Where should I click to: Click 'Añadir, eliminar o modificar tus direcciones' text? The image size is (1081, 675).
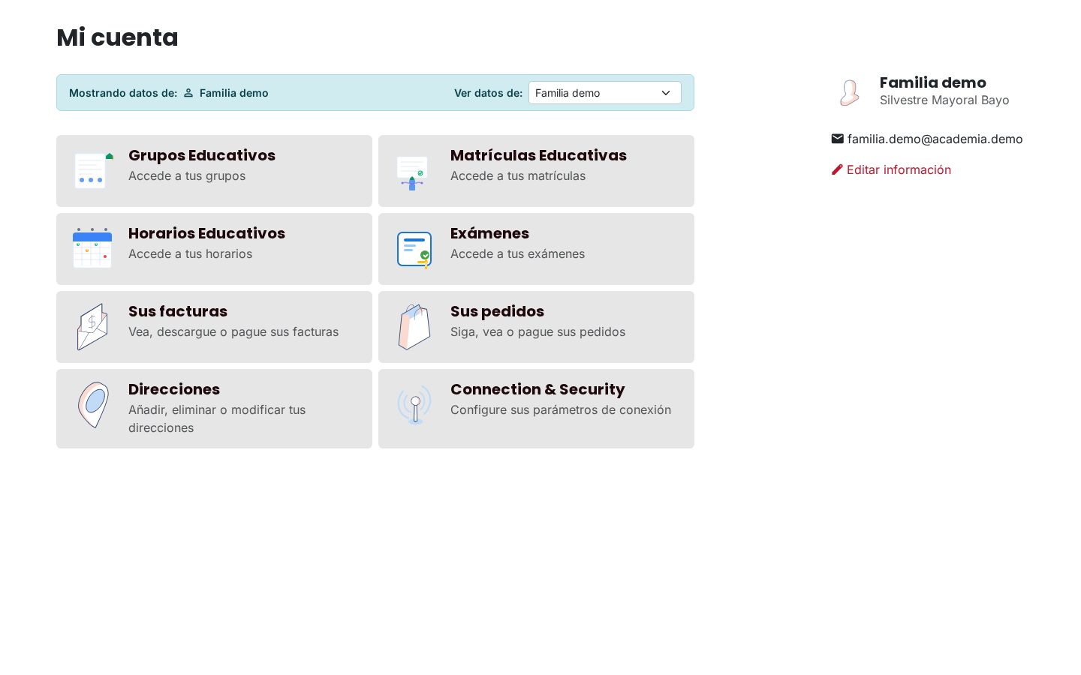[x=217, y=418]
